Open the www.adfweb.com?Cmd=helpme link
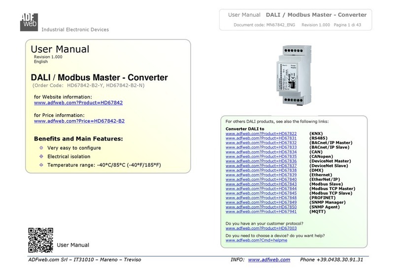398x276 pixels. [256, 240]
